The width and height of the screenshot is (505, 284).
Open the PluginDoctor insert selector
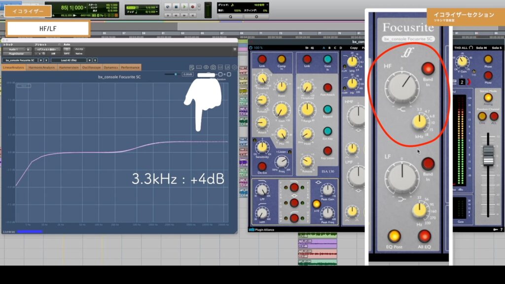(16, 54)
